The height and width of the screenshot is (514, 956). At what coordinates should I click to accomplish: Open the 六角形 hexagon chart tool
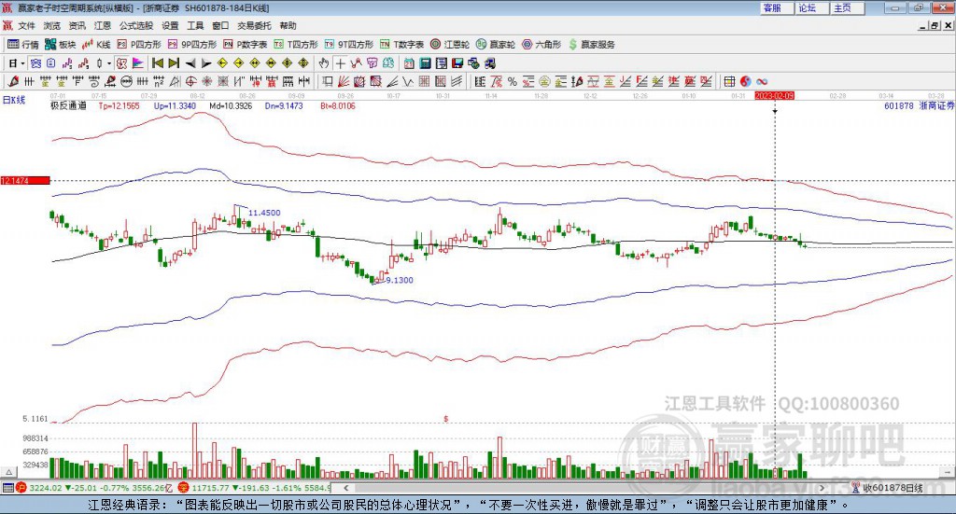coord(540,44)
